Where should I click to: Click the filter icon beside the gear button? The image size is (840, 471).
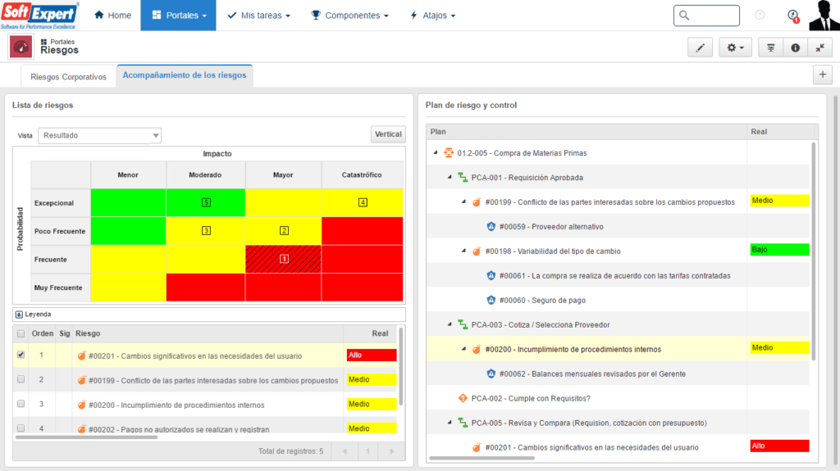click(x=771, y=48)
